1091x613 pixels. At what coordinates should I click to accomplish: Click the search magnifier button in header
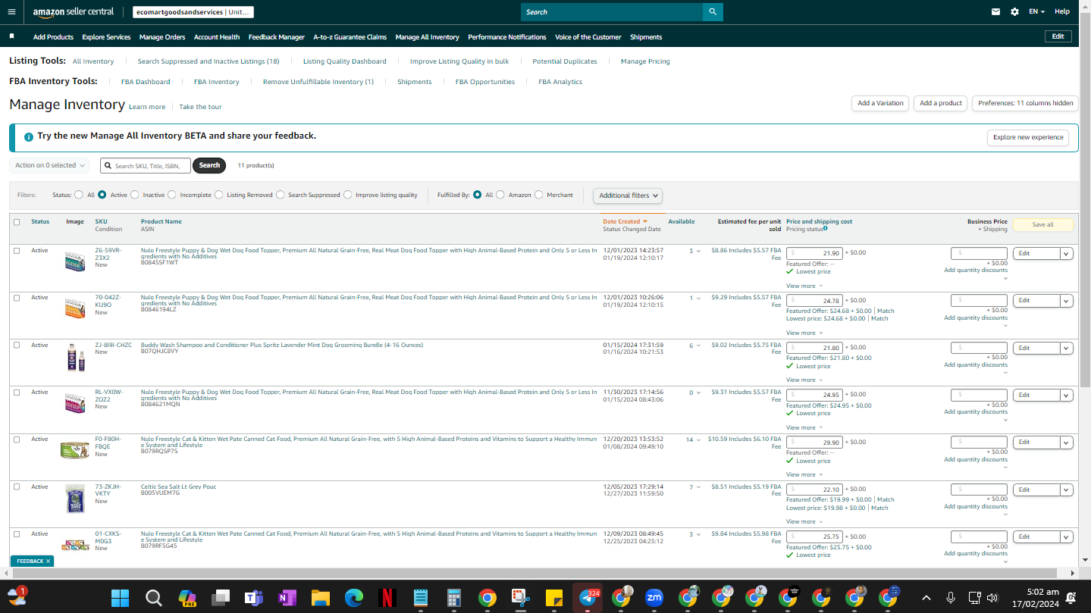(x=713, y=12)
